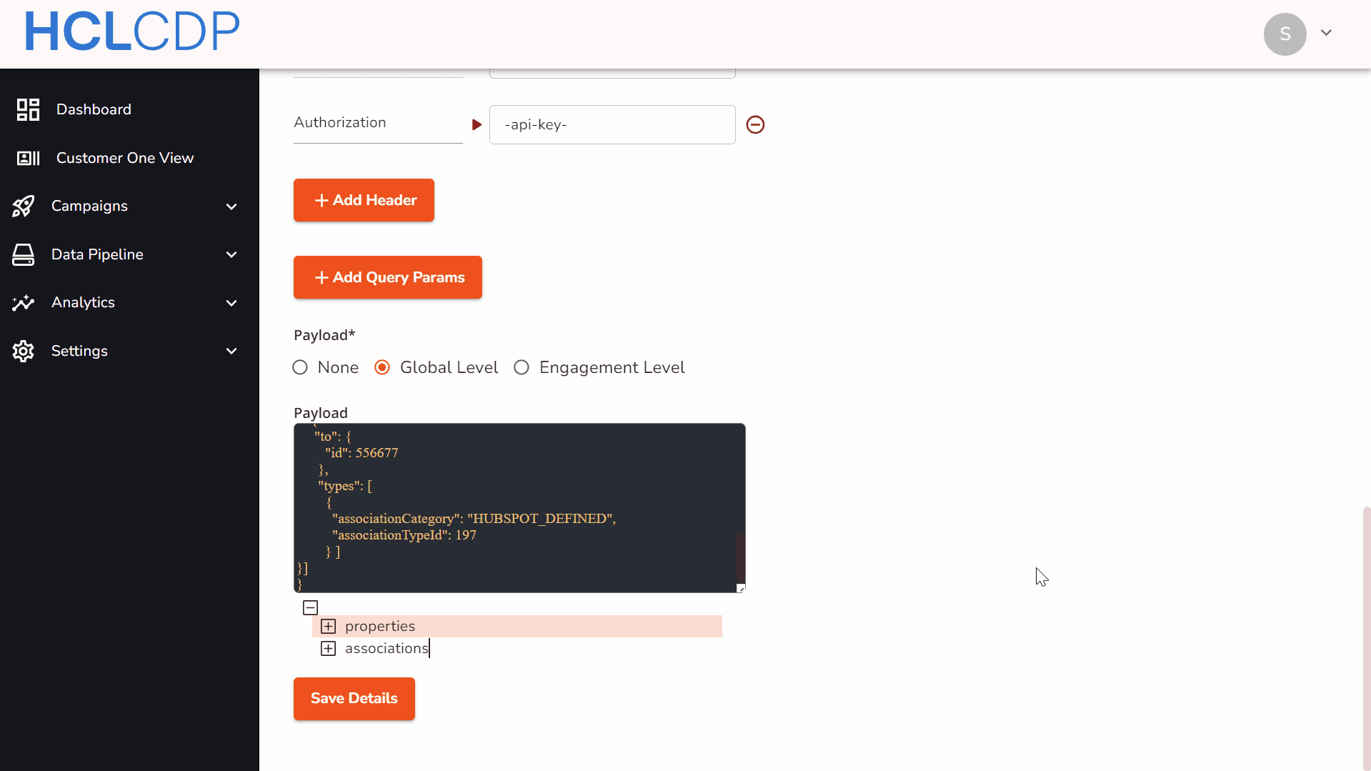Choose the Engagement Level radio option

pos(522,367)
